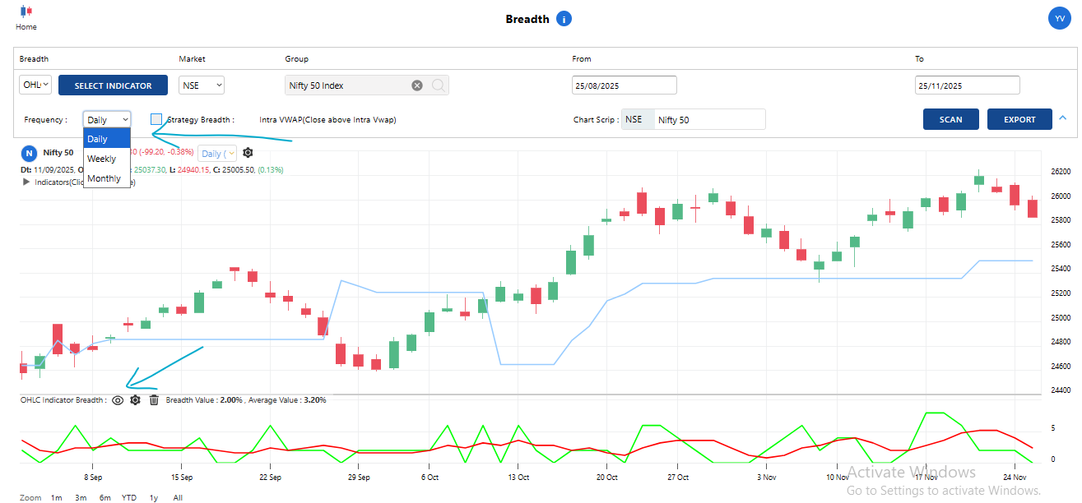Toggle OHLC Indicator Breadth visibility eye
1082x503 pixels.
118,400
